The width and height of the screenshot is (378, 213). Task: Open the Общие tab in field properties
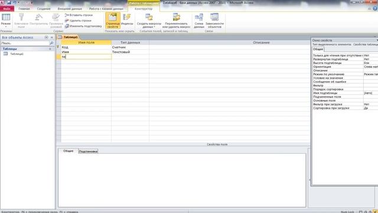click(69, 151)
